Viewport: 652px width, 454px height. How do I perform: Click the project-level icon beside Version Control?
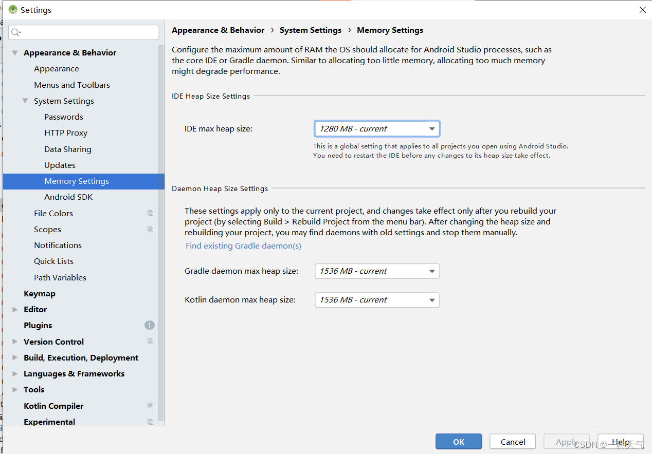point(150,342)
